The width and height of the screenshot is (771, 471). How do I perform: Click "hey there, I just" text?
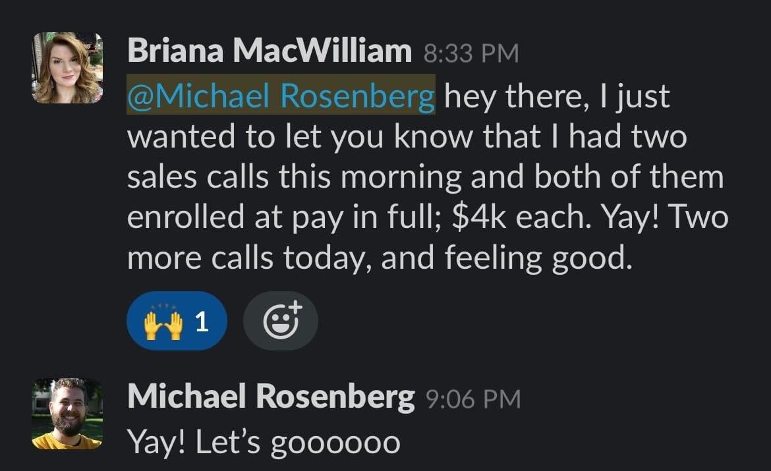557,97
